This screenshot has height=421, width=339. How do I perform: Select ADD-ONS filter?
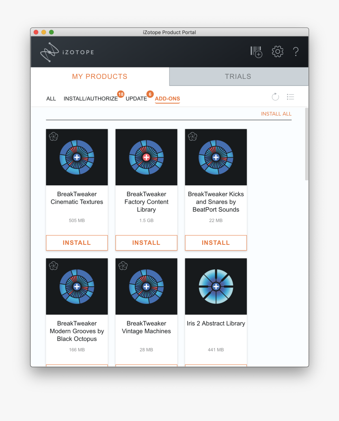pos(168,99)
